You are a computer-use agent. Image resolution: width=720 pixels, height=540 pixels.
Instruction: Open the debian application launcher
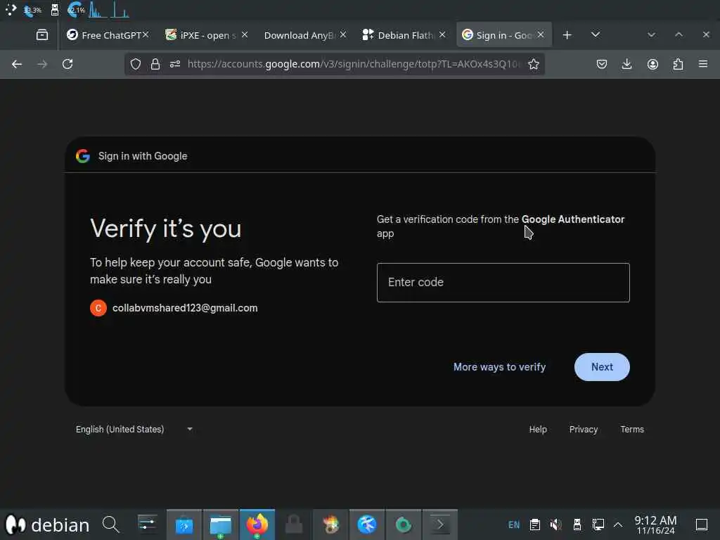[47, 525]
